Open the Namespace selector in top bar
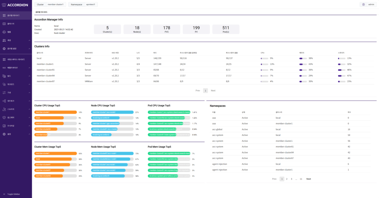The width and height of the screenshot is (379, 198). [83, 4]
